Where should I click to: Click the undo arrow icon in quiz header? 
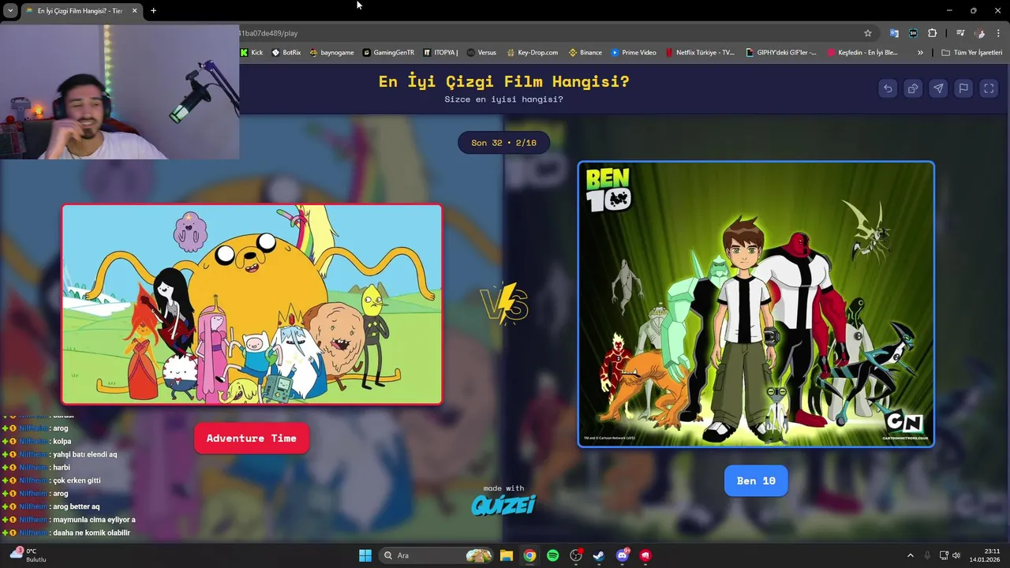[x=888, y=88]
